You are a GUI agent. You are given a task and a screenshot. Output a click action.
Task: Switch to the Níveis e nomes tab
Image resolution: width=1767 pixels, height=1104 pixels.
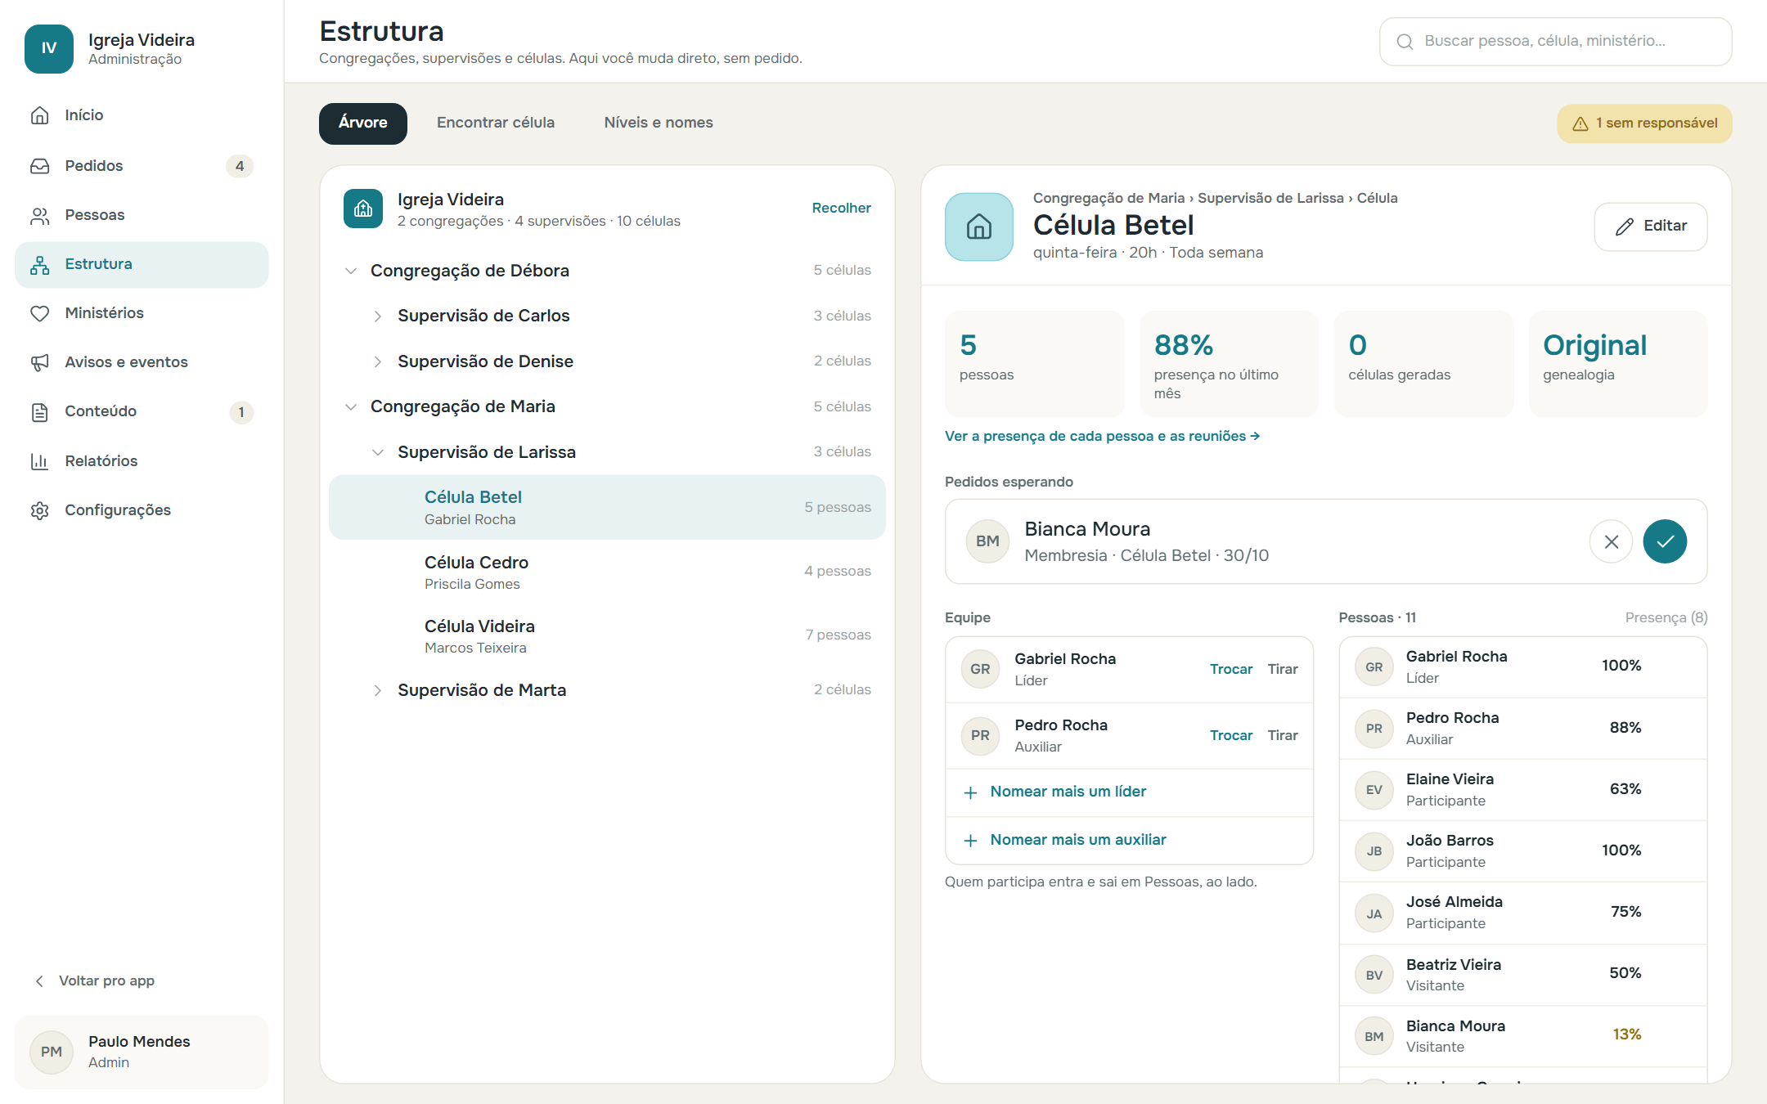tap(659, 123)
